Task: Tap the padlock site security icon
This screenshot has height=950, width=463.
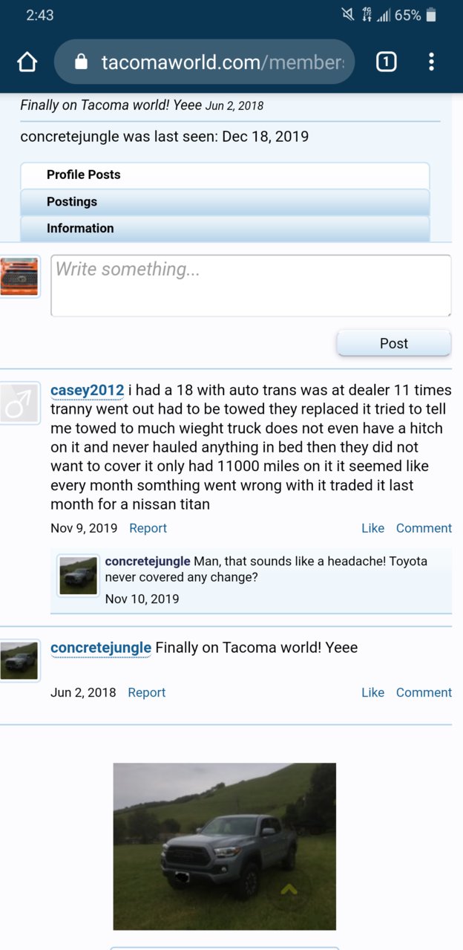Action: (x=82, y=62)
